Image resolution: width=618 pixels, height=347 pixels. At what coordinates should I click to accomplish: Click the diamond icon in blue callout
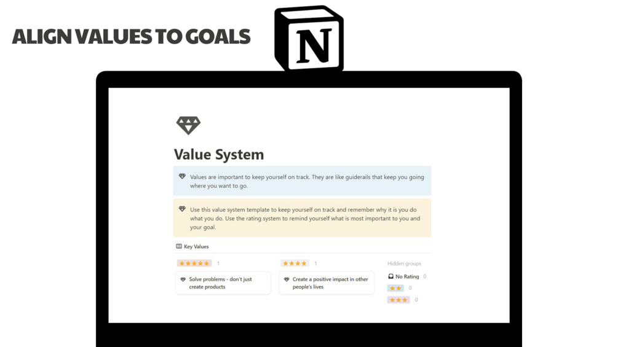(182, 177)
